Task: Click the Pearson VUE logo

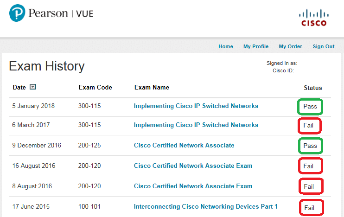Action: 51,13
